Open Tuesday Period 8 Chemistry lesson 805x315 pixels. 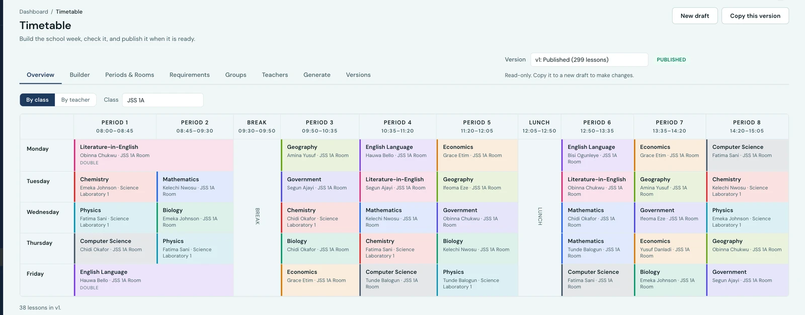coord(748,187)
